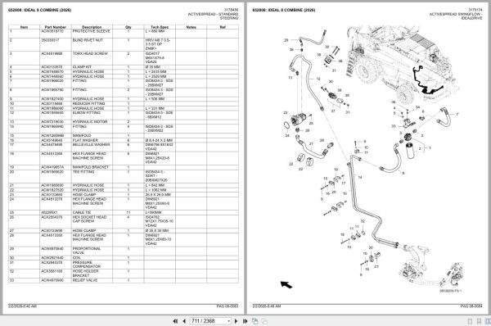The image size is (491, 326).
Task: Click the PAG 08-0084 page footer
Action: point(471,306)
